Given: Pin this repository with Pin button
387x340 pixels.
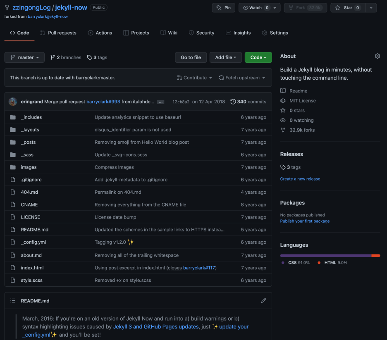Looking at the screenshot, I should 223,8.
